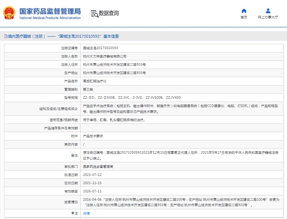
Task: Click expiry date 2026-07-11
Action: tap(92, 191)
